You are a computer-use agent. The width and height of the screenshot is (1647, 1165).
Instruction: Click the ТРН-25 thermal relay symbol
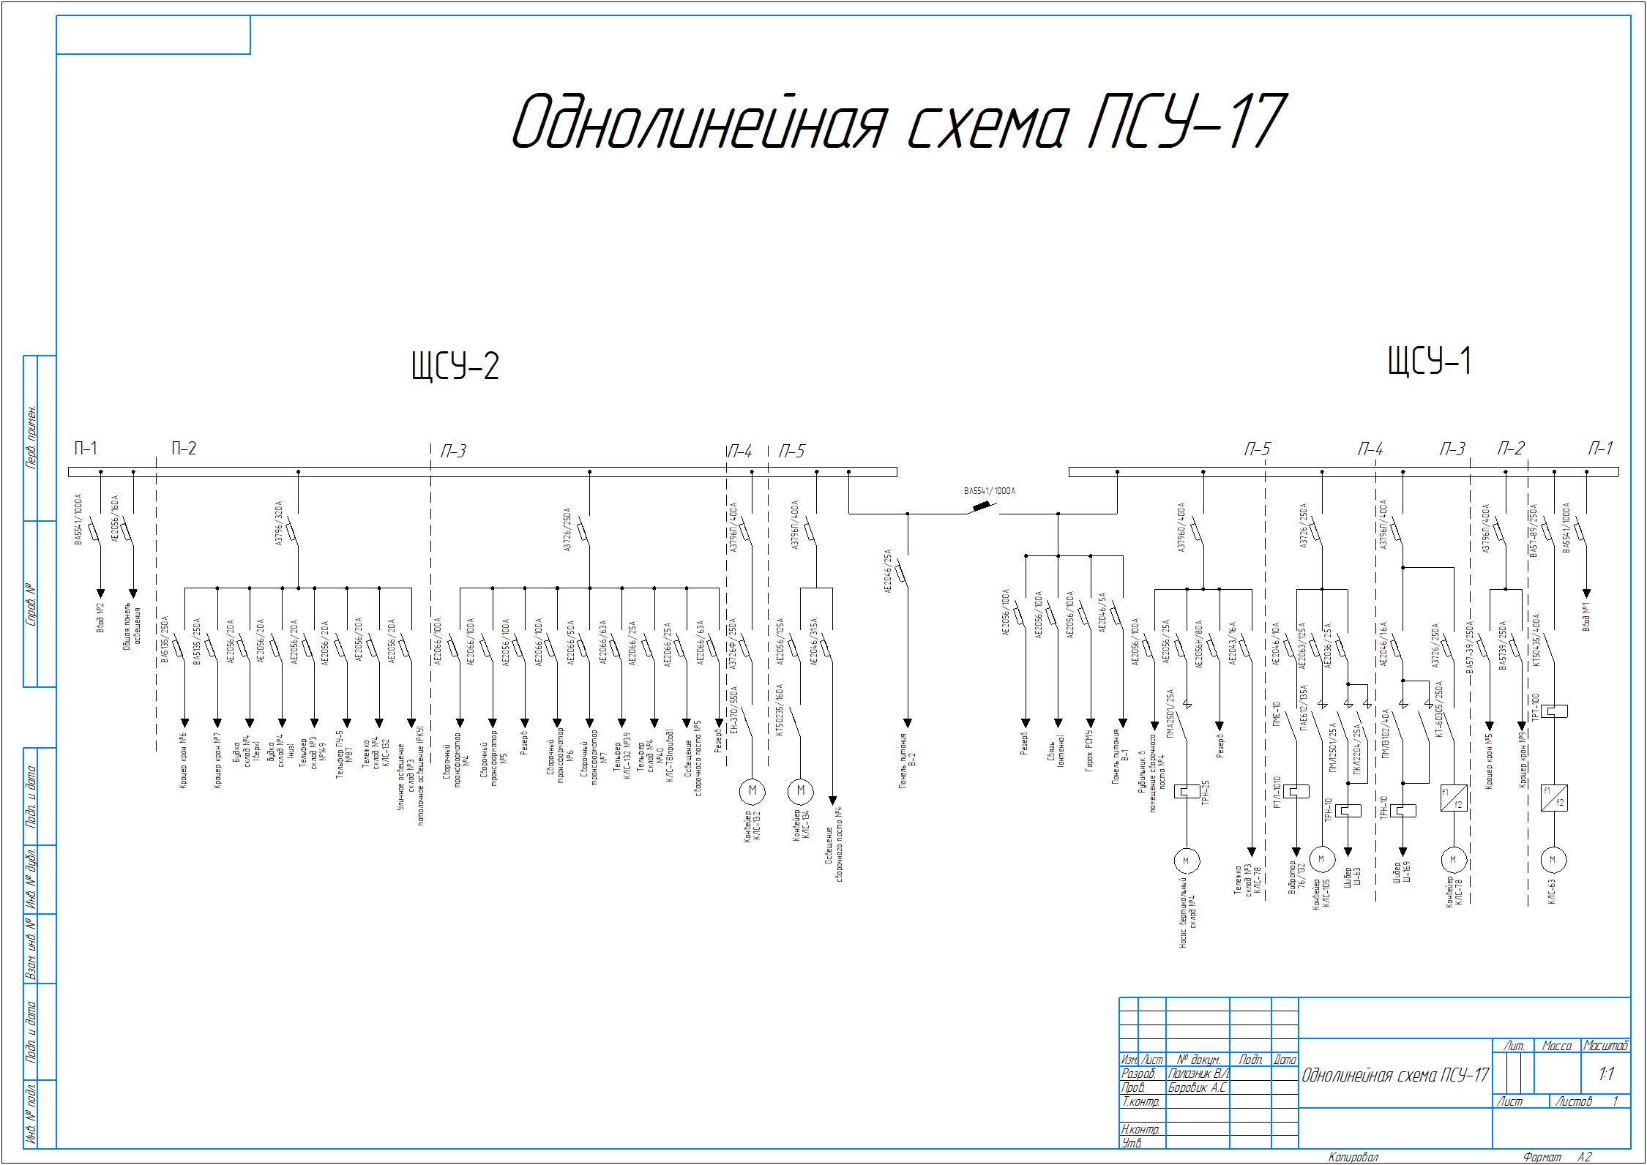click(1187, 791)
